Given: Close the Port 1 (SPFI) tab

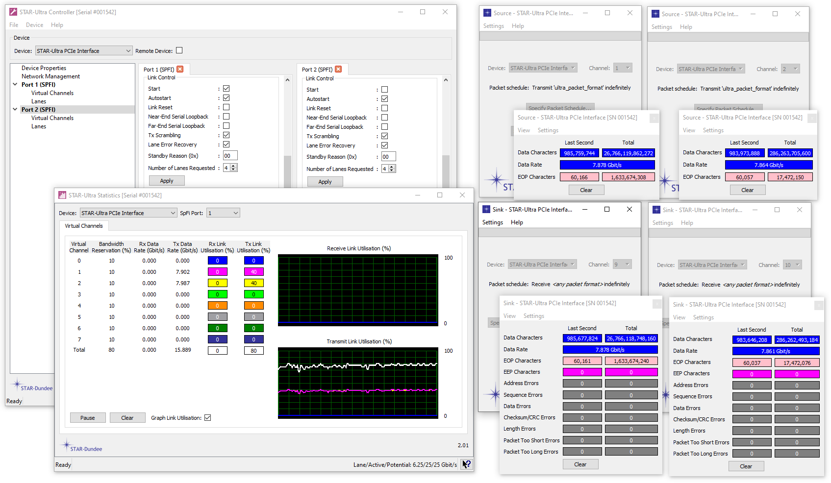Looking at the screenshot, I should click(180, 70).
